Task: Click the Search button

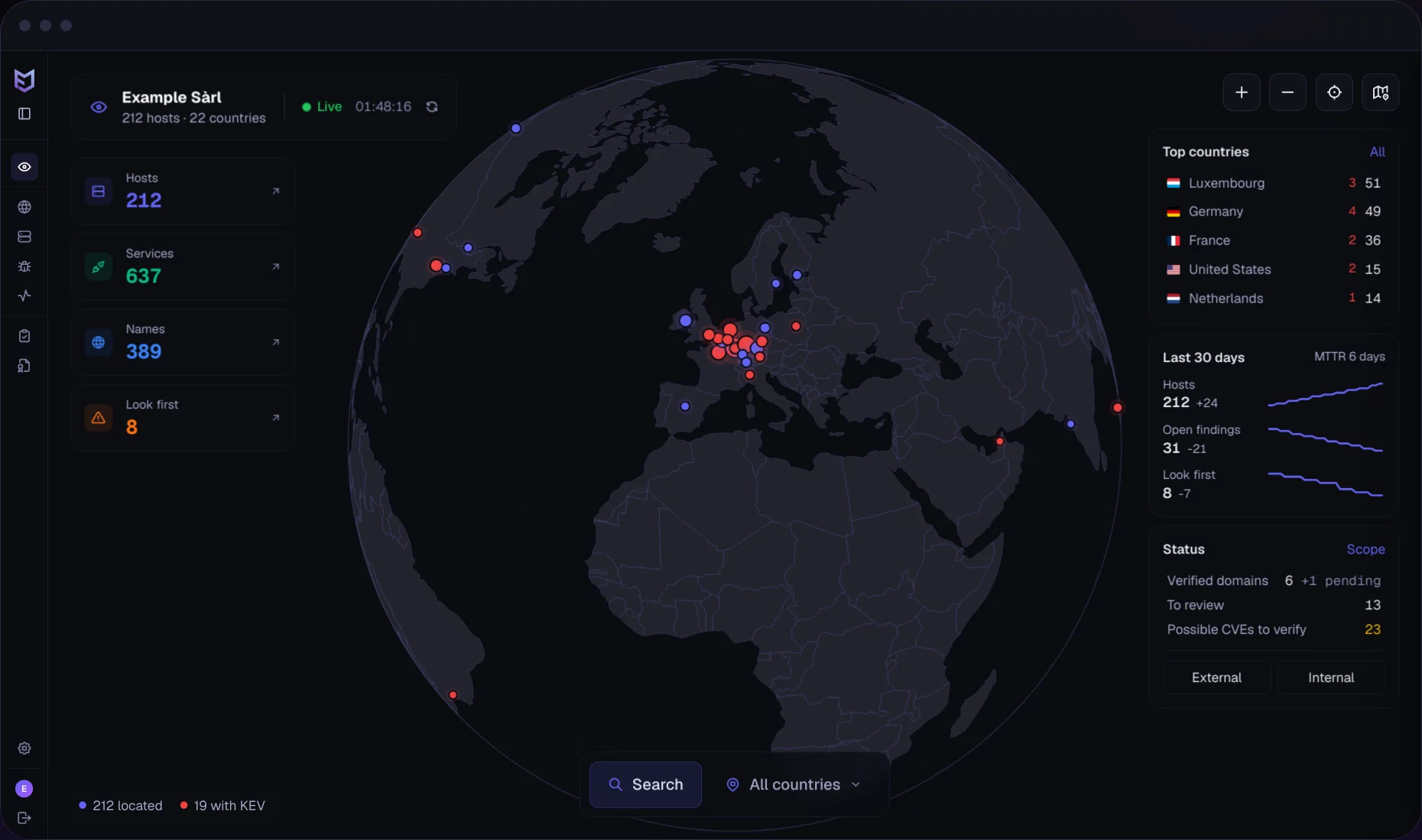Action: [645, 784]
